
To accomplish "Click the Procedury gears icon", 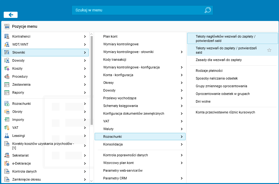I will [7, 76].
